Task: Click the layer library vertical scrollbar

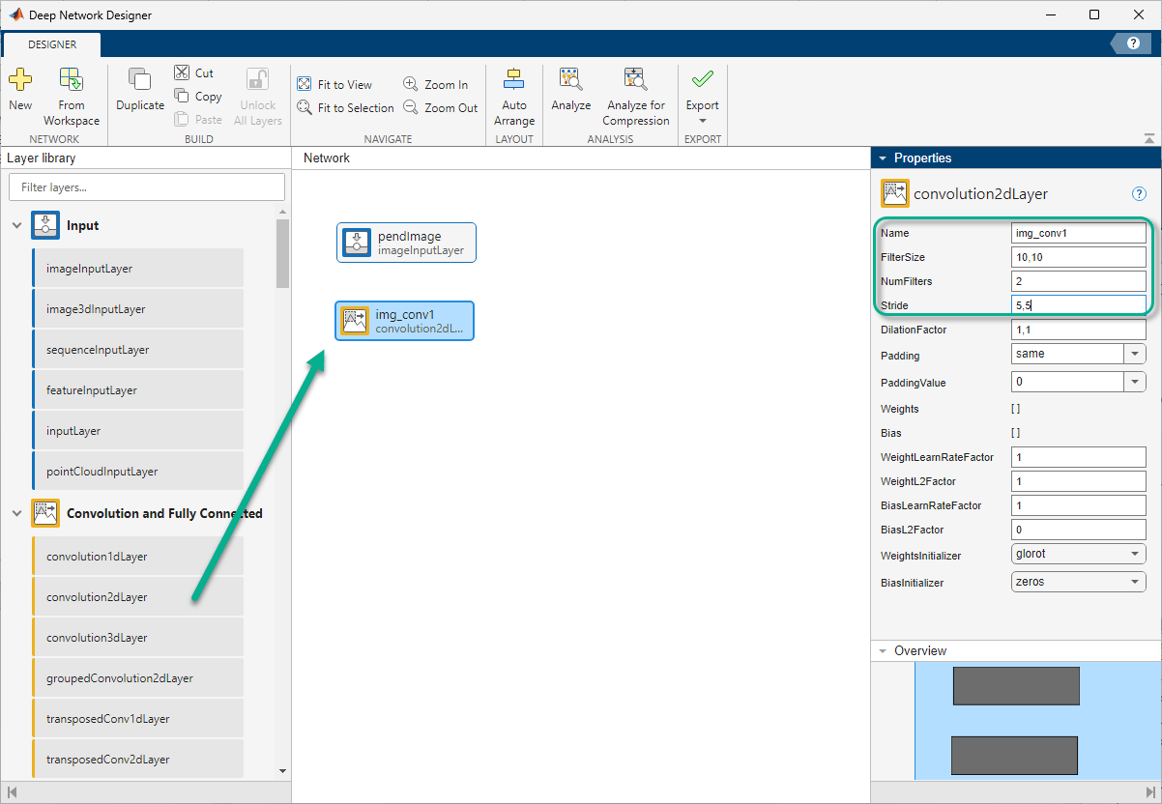Action: [282, 253]
